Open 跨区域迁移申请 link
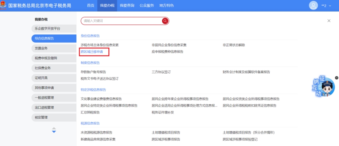Viewport: 339px width, 146px height. [x=94, y=51]
